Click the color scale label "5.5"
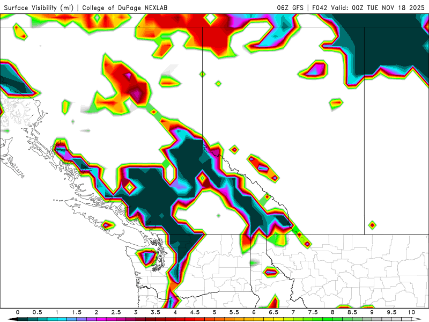This screenshot has width=429, height=322. click(x=234, y=312)
